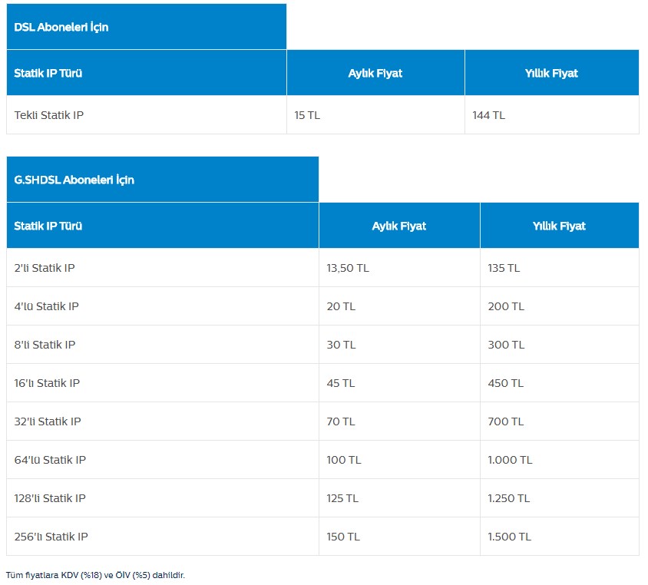Click Statik IP Türü header in G.SHDSL table
Screen dimensions: 648x585
pyautogui.click(x=48, y=226)
